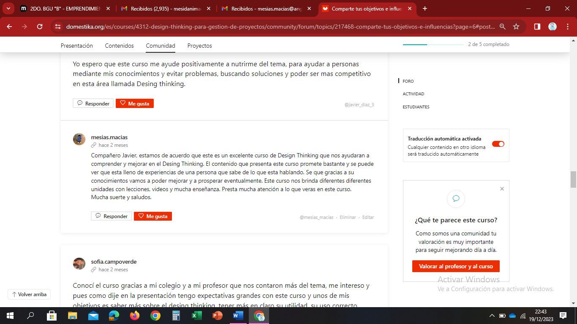Open the Contenidos course tab
The image size is (577, 324).
click(x=119, y=46)
